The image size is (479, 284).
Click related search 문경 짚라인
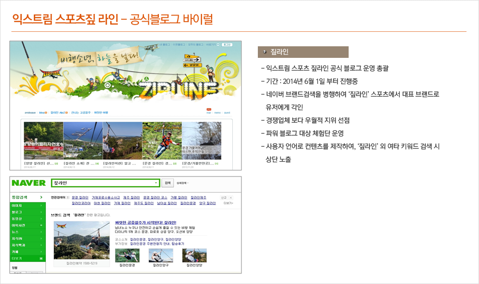click(80, 198)
